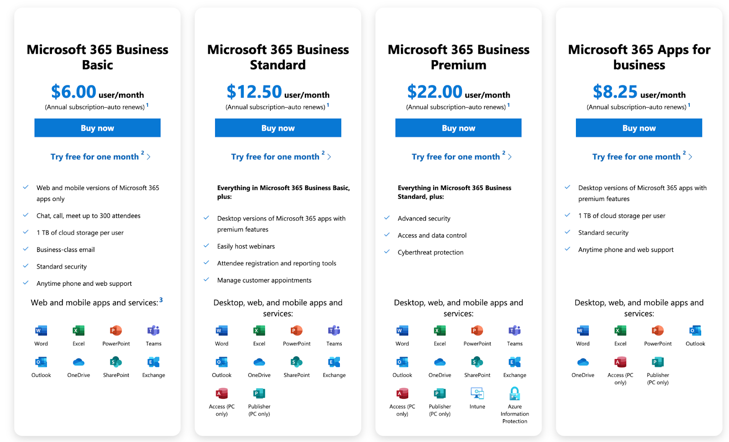Open footnote 3 next to Web and mobile apps
Screen dimensions: 729x442
pyautogui.click(x=161, y=299)
